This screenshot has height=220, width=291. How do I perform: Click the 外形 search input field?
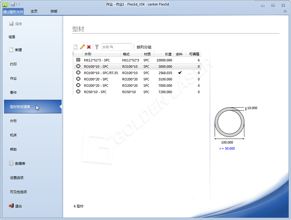(x=116, y=47)
